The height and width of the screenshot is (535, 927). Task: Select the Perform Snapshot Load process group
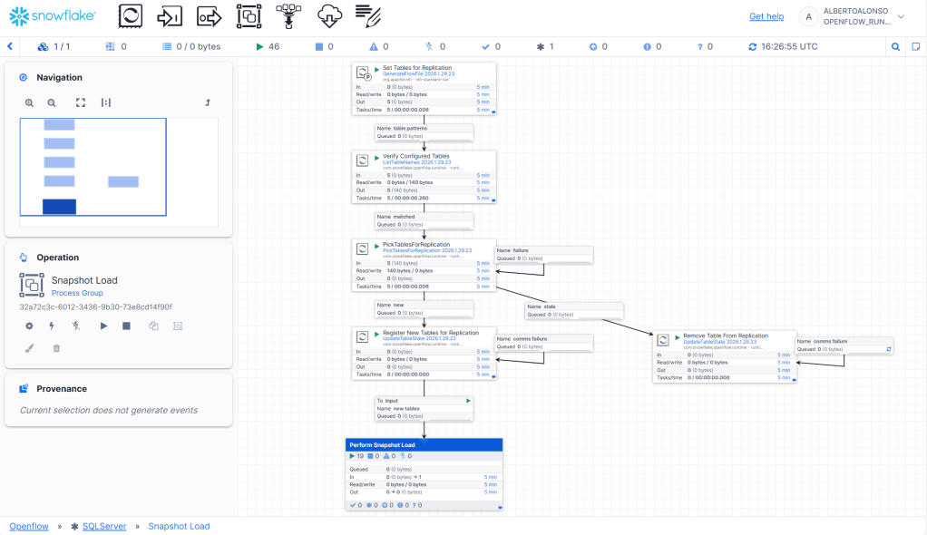coord(424,445)
